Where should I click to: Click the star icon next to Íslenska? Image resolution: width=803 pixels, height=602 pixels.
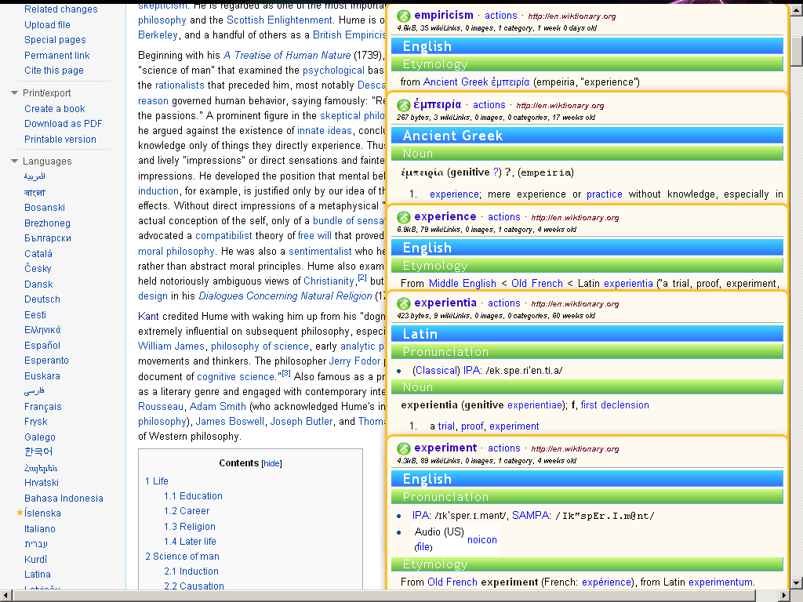[21, 514]
